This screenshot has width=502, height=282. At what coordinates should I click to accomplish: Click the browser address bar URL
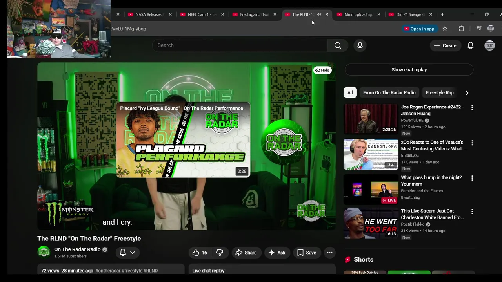point(129,29)
